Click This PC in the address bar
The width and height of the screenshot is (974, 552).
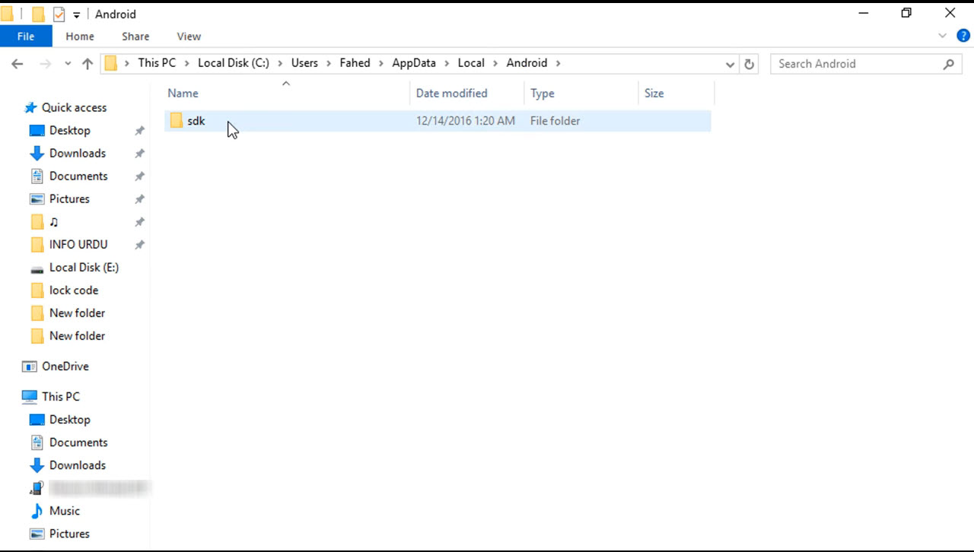point(157,63)
